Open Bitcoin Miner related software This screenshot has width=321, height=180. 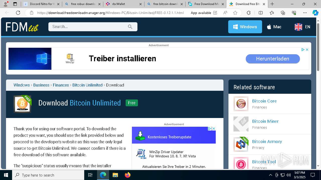pos(265,121)
